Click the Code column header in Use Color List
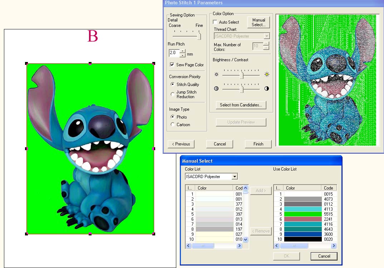Viewport: 384px width, 268px height. (329, 188)
